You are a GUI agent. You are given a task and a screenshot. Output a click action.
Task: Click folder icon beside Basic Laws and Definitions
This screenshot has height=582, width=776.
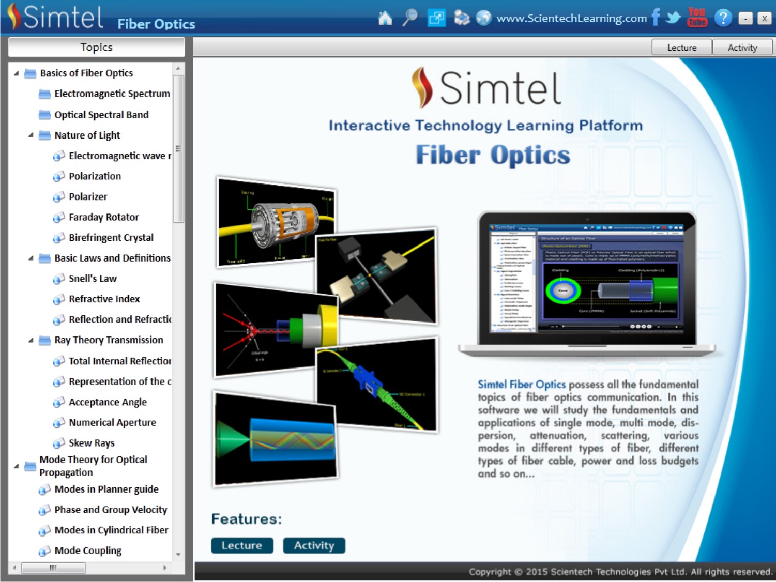(x=45, y=258)
